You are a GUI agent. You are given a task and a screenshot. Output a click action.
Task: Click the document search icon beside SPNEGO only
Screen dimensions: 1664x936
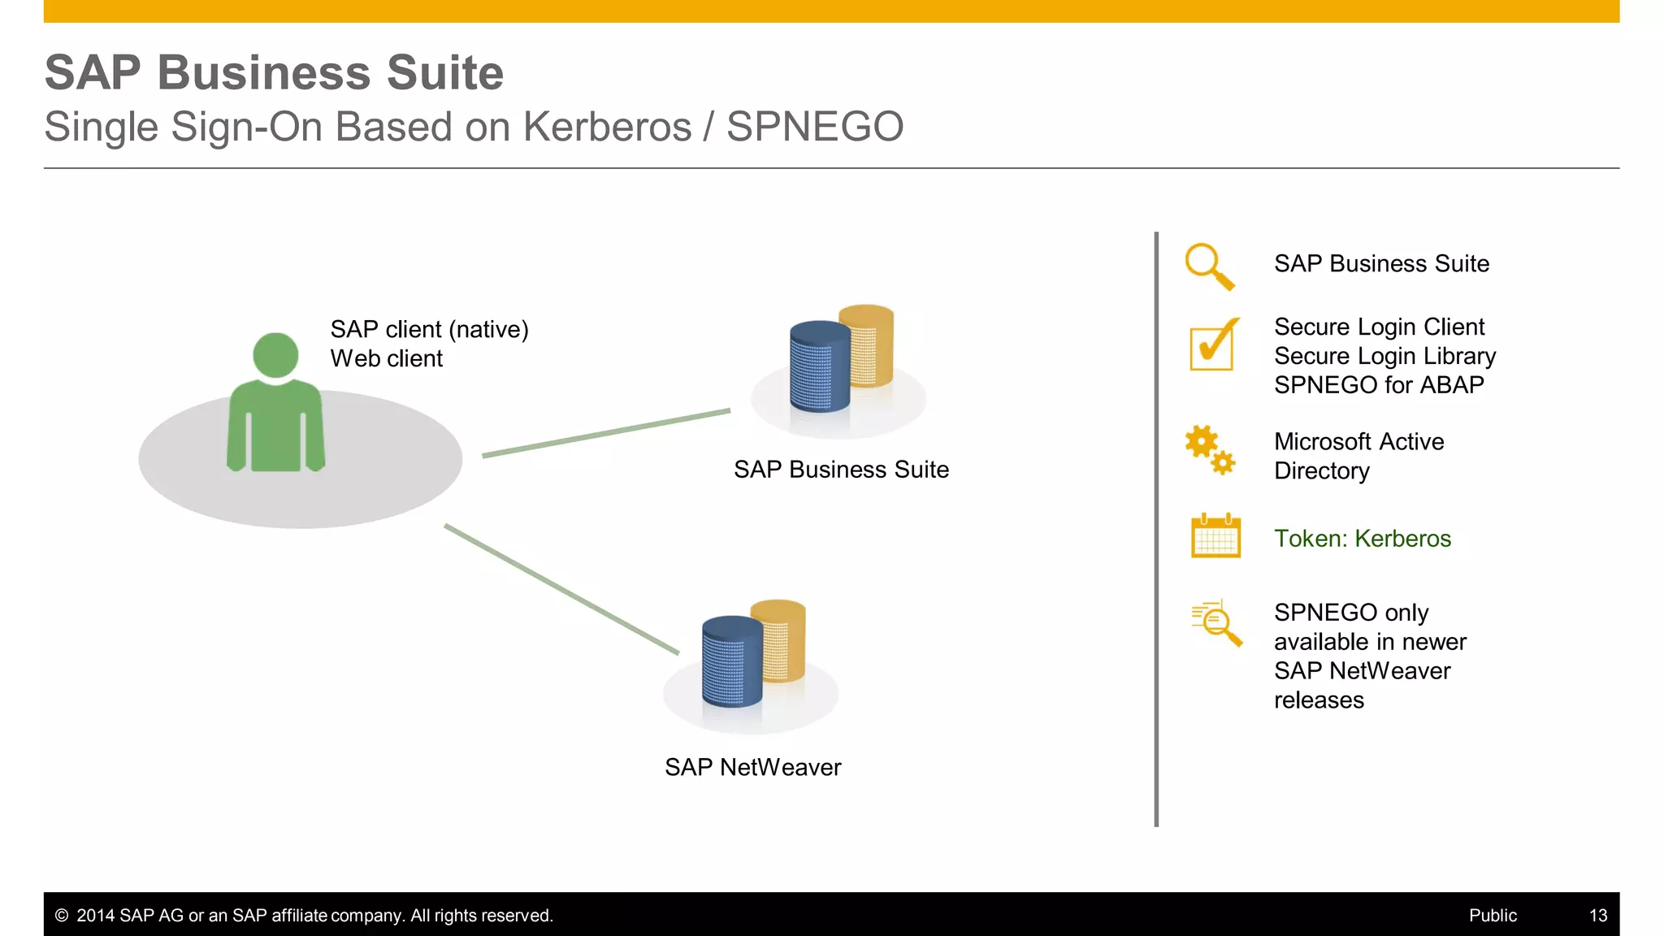tap(1217, 623)
